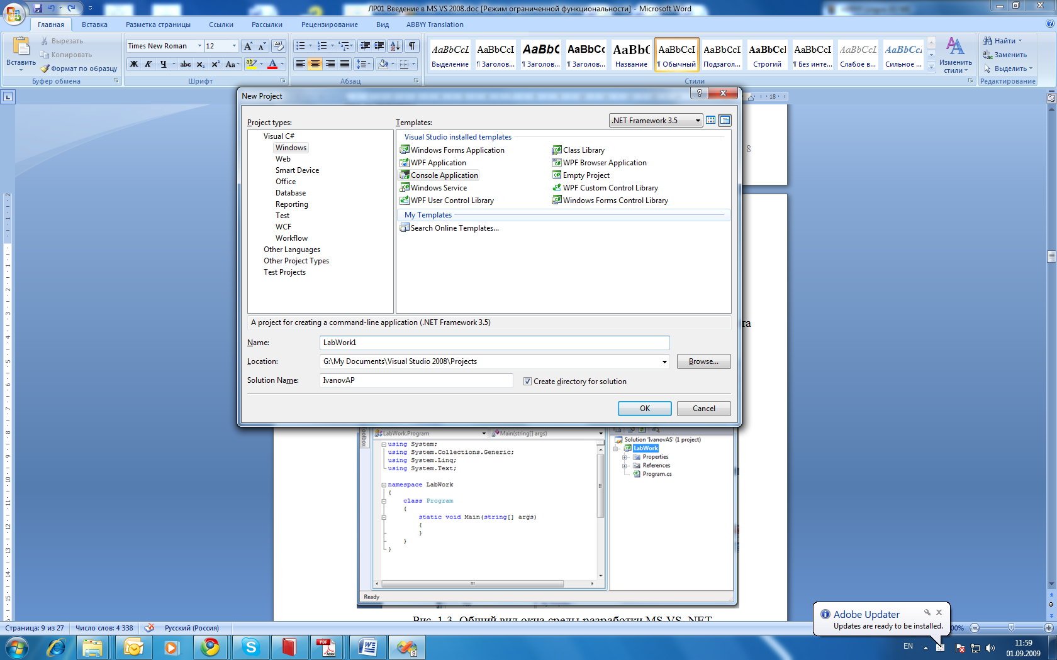Select the Название style thumbnail
The width and height of the screenshot is (1057, 660).
631,55
